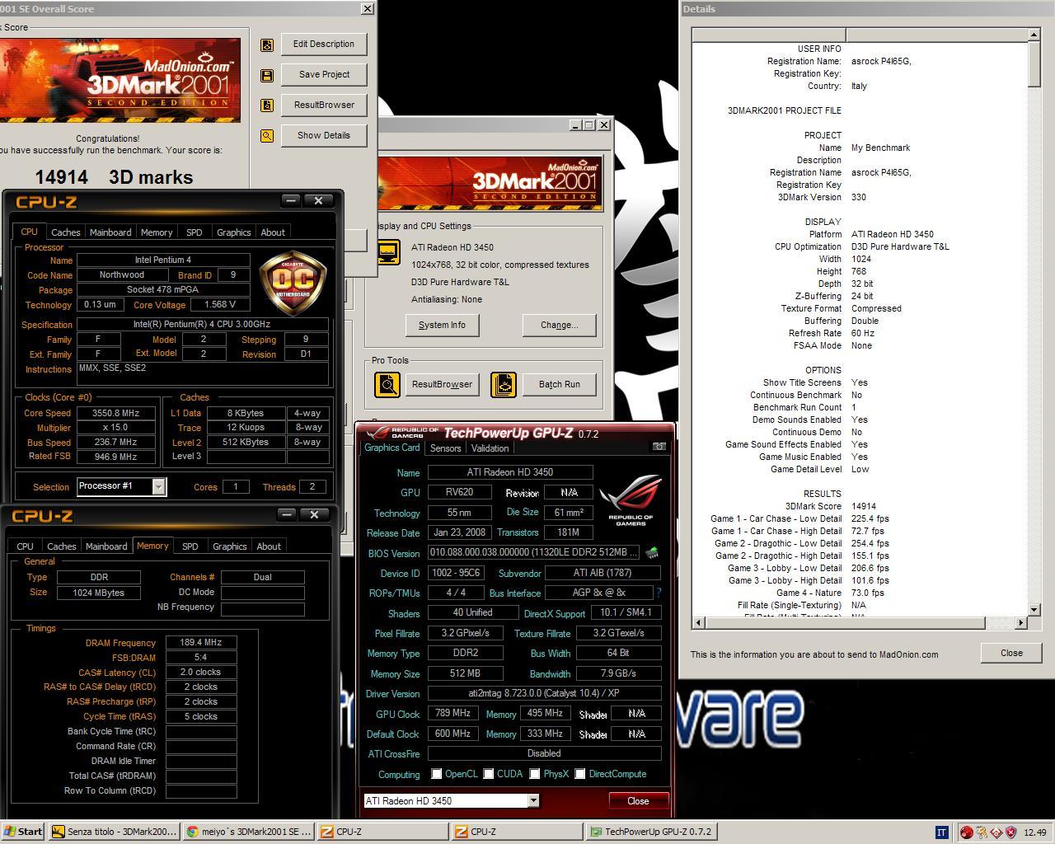This screenshot has width=1055, height=844.
Task: Click the Batch Run icon
Action: pyautogui.click(x=504, y=384)
